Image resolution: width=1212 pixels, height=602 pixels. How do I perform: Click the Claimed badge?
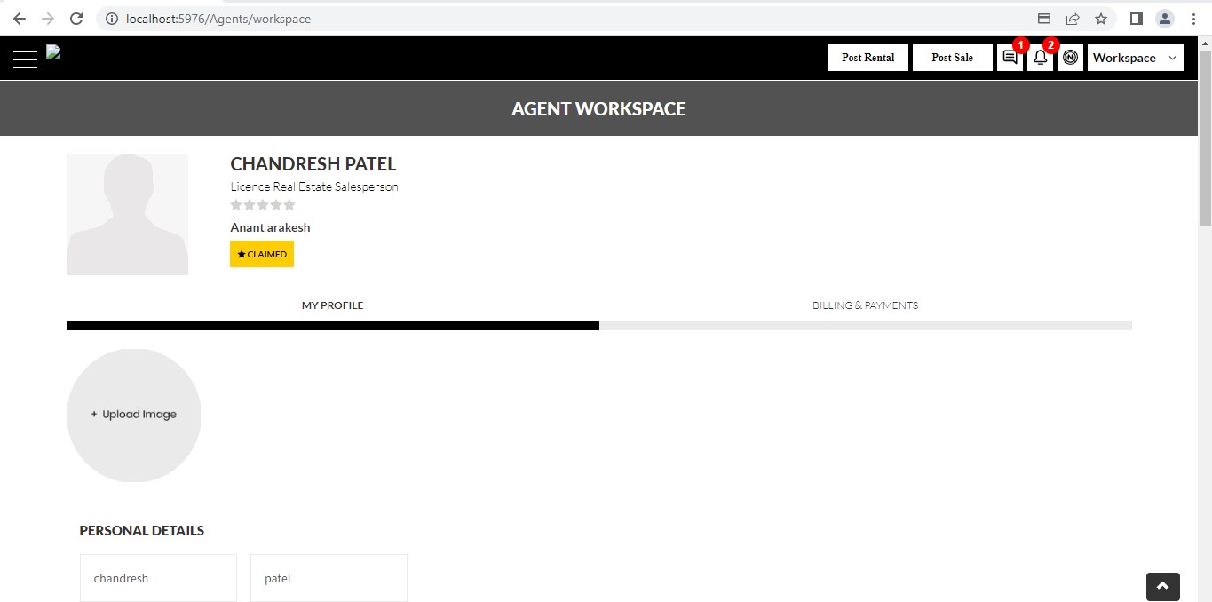click(262, 254)
